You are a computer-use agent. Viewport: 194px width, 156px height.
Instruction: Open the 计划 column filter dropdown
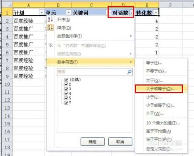point(42,12)
